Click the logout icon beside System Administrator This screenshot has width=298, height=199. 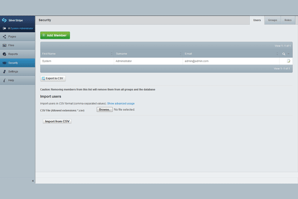(4, 28)
